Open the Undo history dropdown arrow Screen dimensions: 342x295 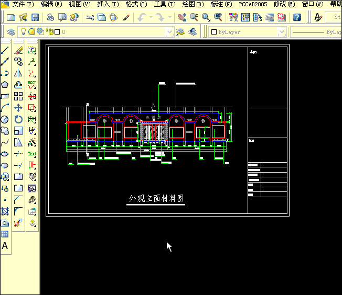click(151, 17)
